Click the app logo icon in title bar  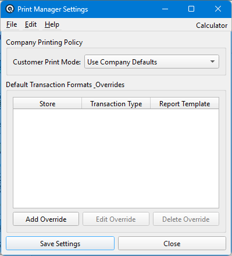(x=10, y=9)
